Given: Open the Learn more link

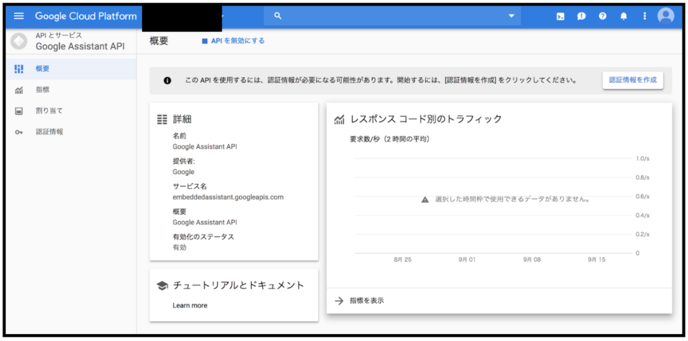Looking at the screenshot, I should [x=190, y=305].
